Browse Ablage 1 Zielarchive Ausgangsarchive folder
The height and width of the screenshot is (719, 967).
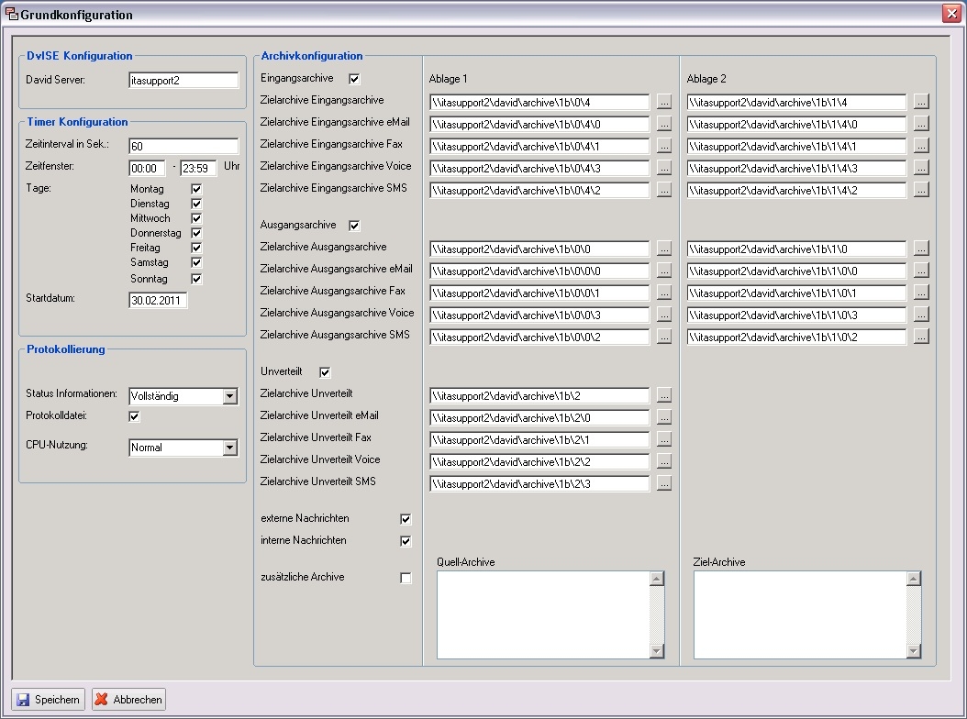663,249
